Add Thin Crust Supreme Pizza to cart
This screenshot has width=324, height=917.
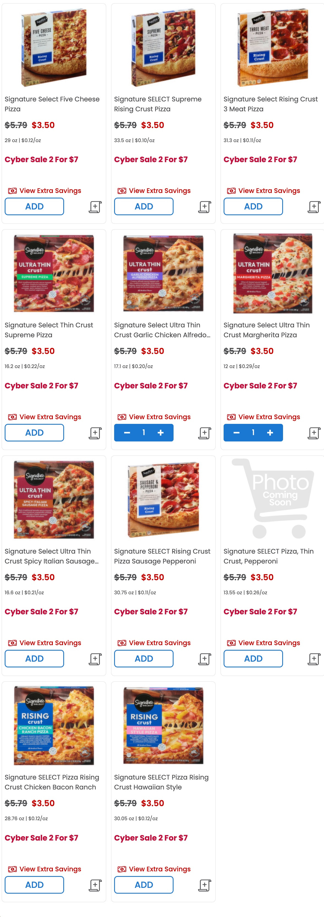click(34, 432)
